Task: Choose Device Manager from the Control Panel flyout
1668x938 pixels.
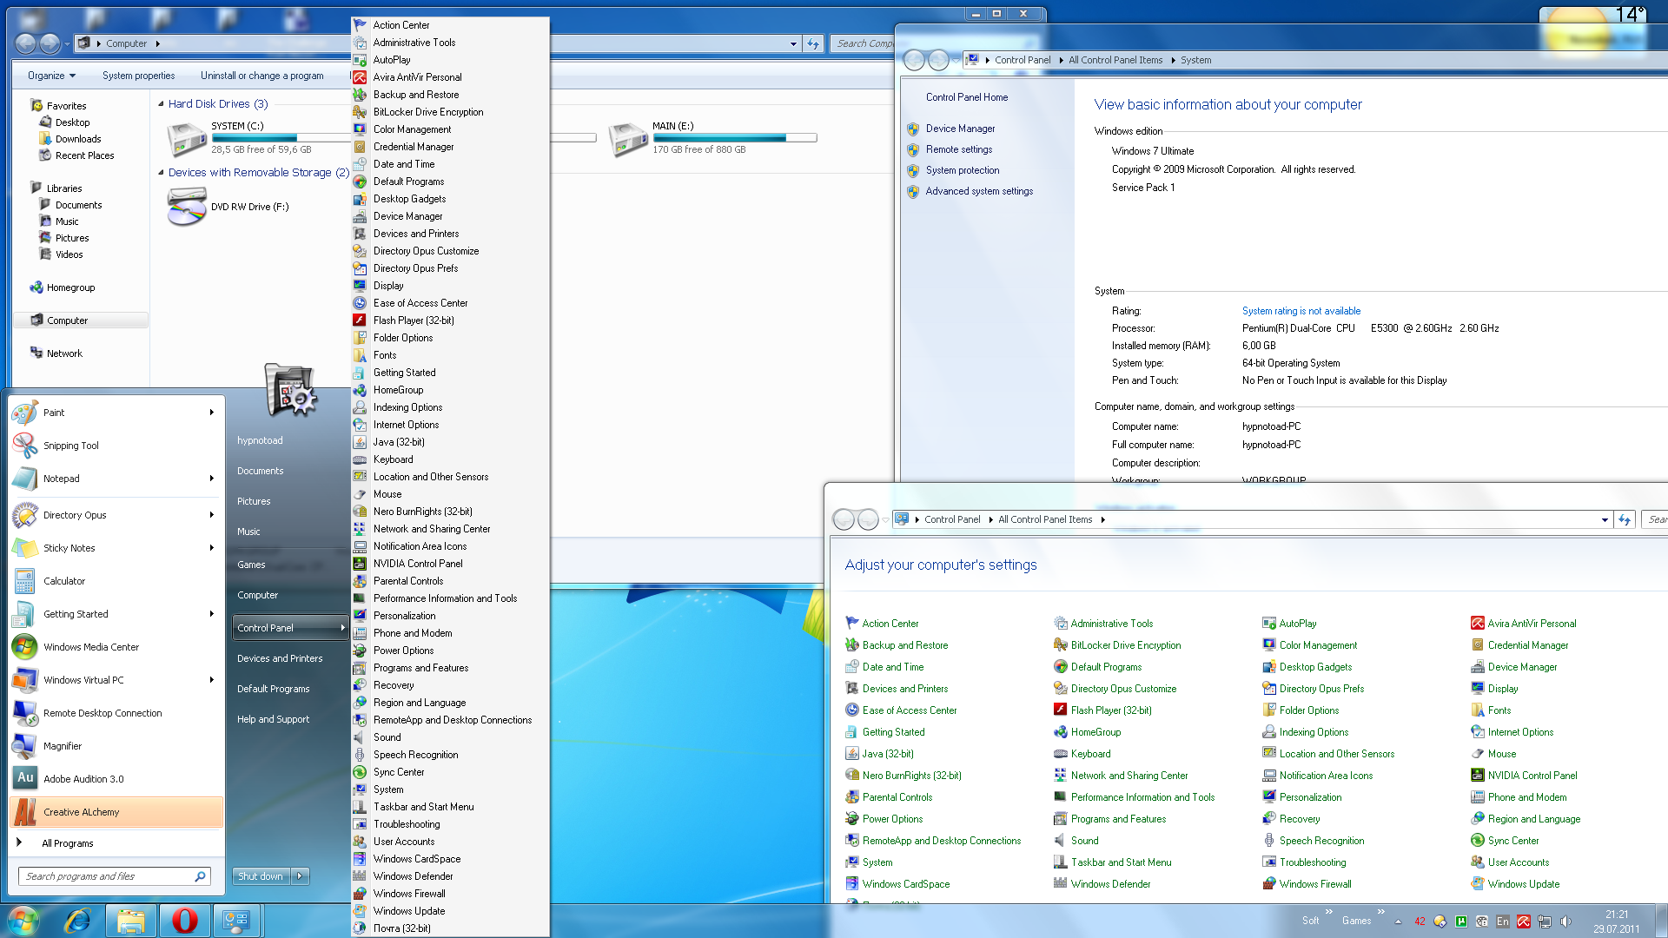Action: pos(407,216)
